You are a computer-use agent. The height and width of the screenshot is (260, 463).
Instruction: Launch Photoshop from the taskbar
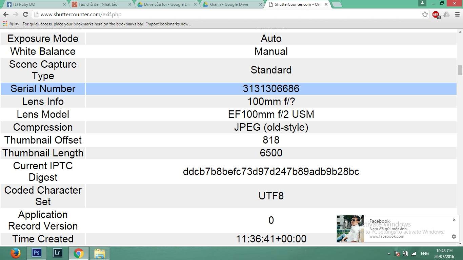coord(36,253)
